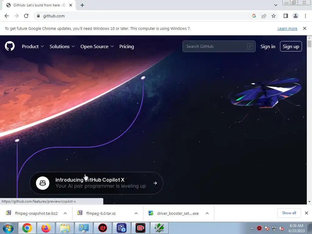Image resolution: width=312 pixels, height=234 pixels.
Task: Click Show all downloads
Action: tap(289, 213)
